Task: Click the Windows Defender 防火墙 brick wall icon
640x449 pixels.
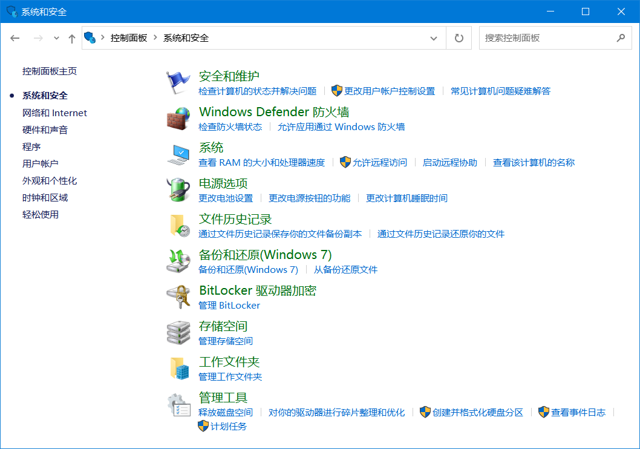Action: point(178,119)
